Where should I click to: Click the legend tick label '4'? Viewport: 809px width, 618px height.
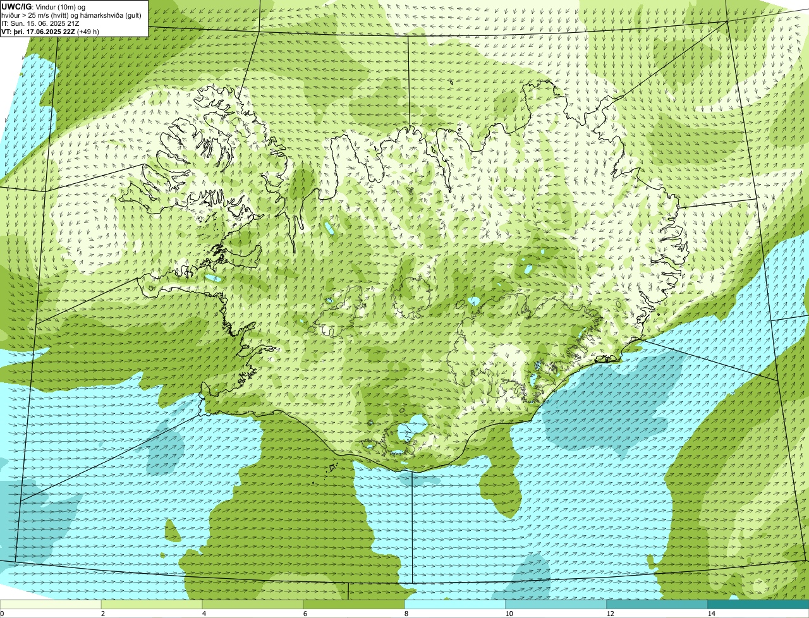204,614
